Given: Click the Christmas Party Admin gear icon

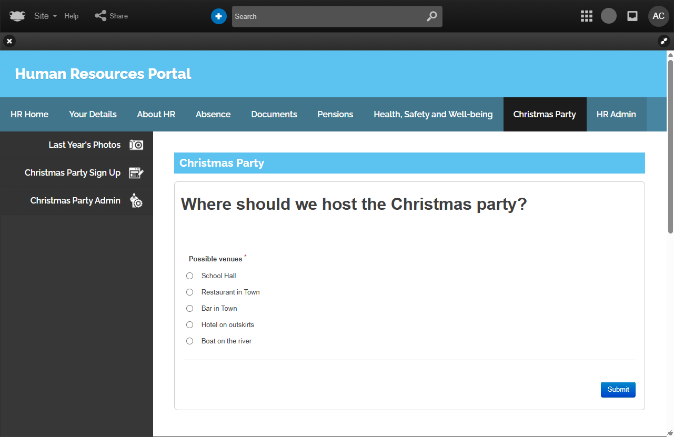Looking at the screenshot, I should [136, 201].
